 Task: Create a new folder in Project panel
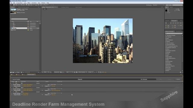coord(13,72)
